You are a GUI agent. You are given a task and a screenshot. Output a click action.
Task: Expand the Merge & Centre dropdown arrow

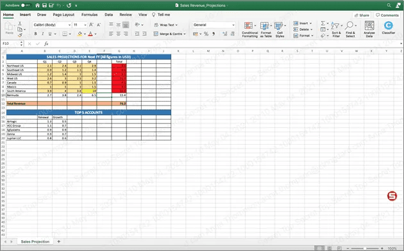pos(185,34)
